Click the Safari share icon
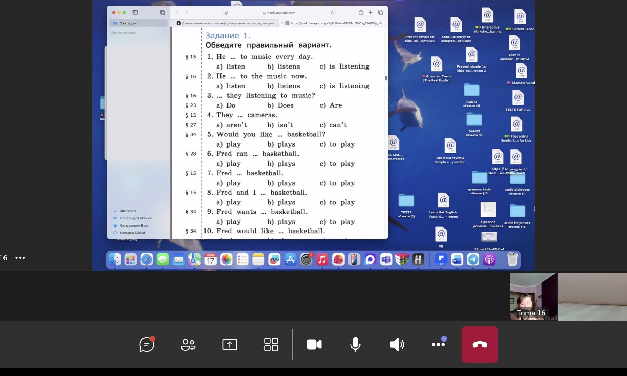The height and width of the screenshot is (376, 627). [x=361, y=13]
